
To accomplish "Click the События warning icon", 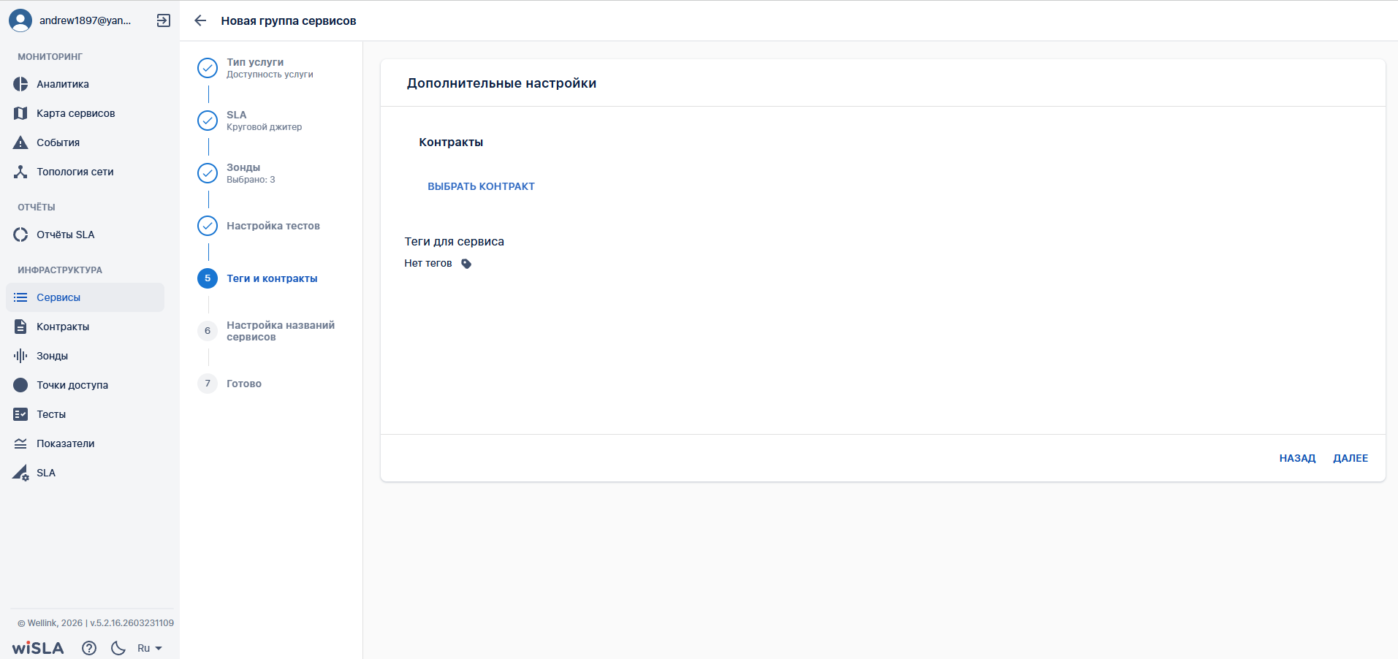I will 20,142.
